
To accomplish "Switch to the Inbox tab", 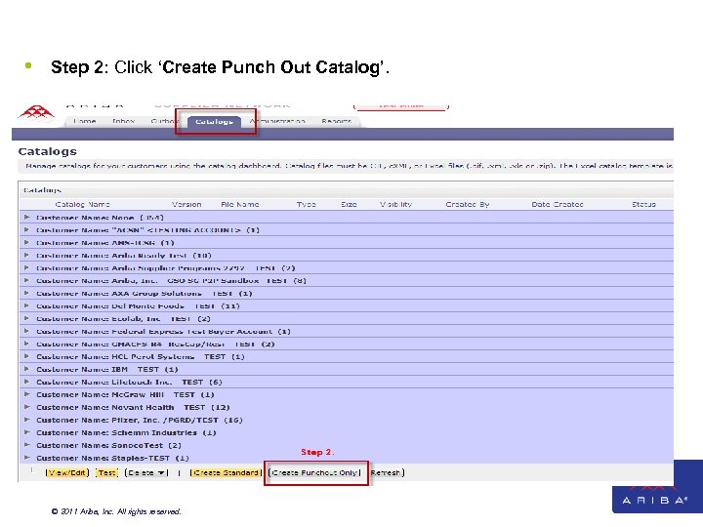I will click(x=123, y=121).
